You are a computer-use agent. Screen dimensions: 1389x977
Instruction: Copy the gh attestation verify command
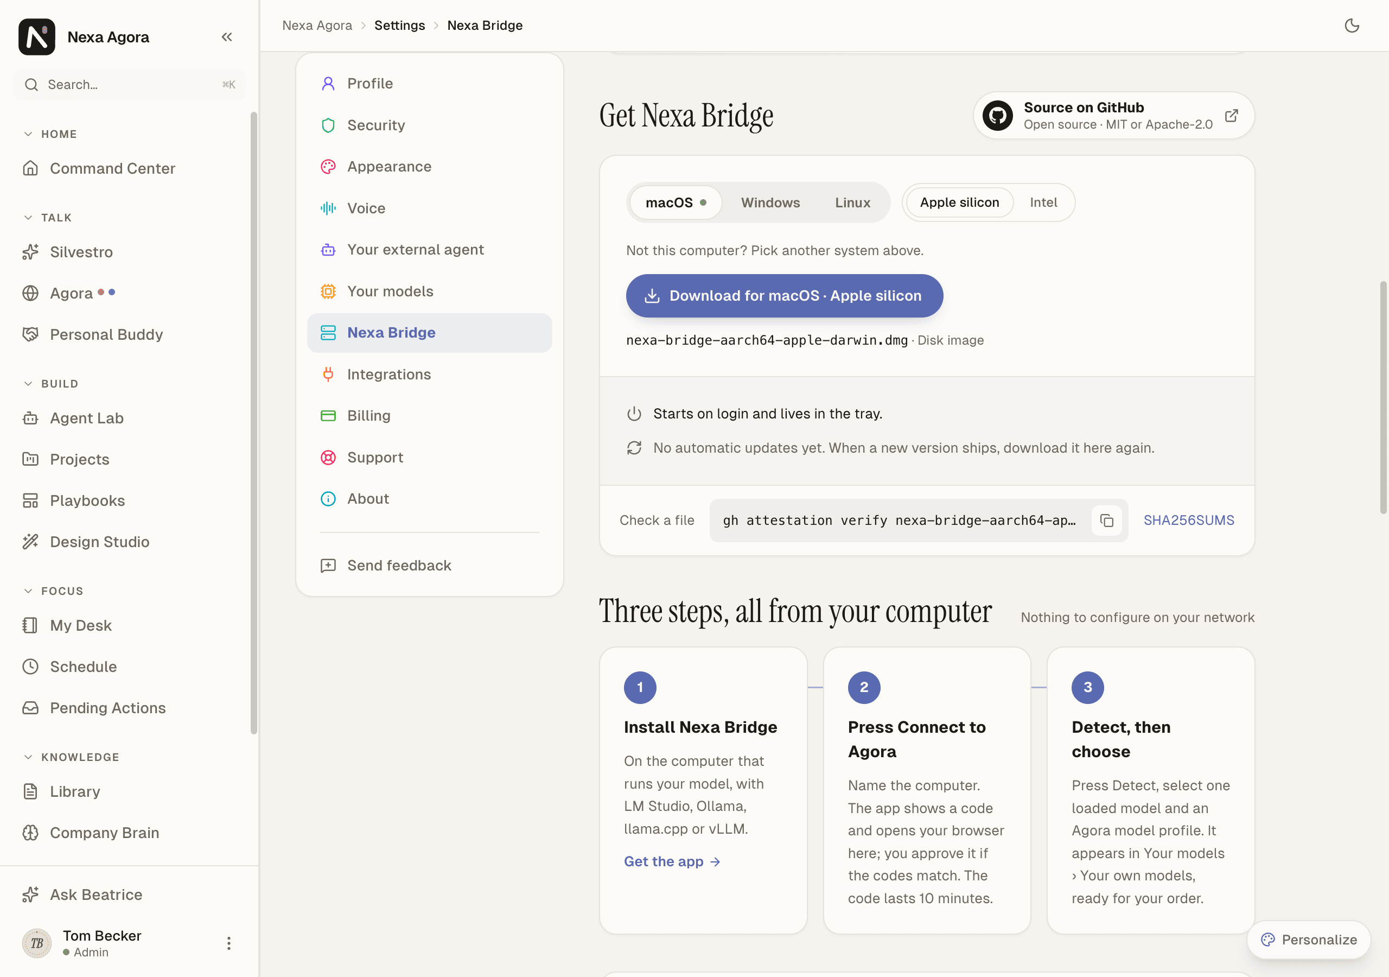[1106, 521]
